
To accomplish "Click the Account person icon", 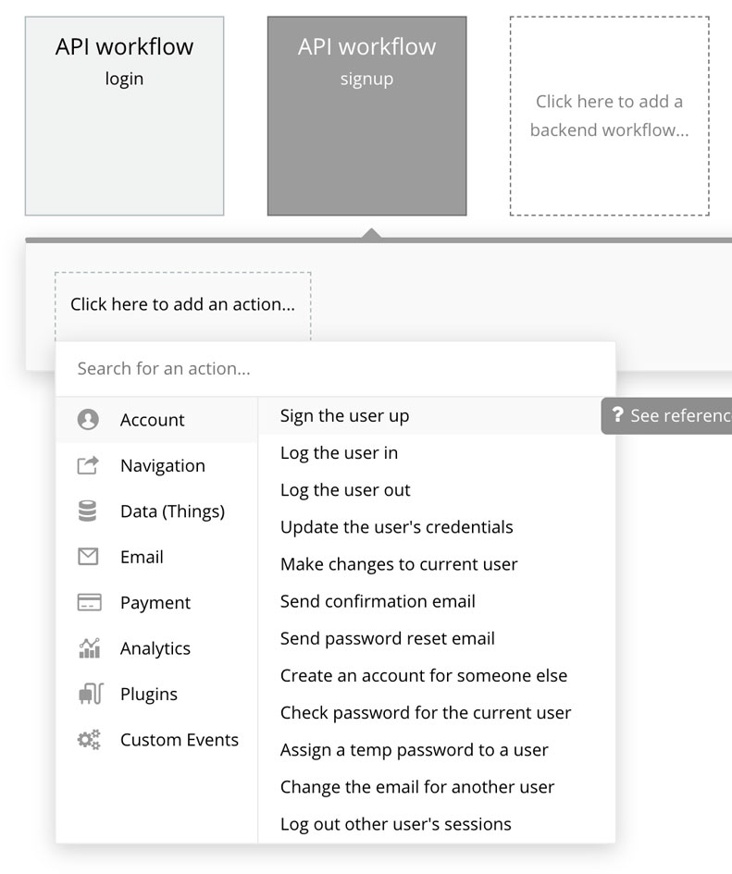I will coord(88,420).
